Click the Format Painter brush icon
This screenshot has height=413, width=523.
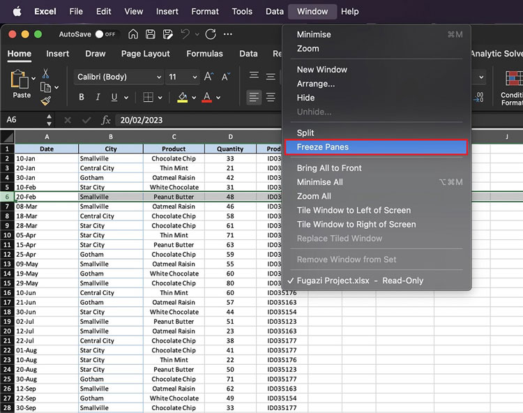click(46, 100)
